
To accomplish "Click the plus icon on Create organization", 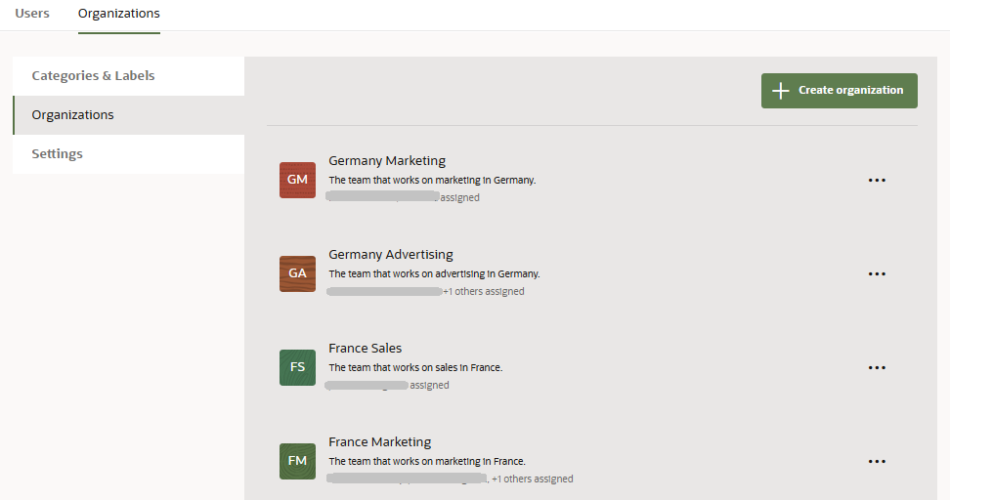I will 780,90.
